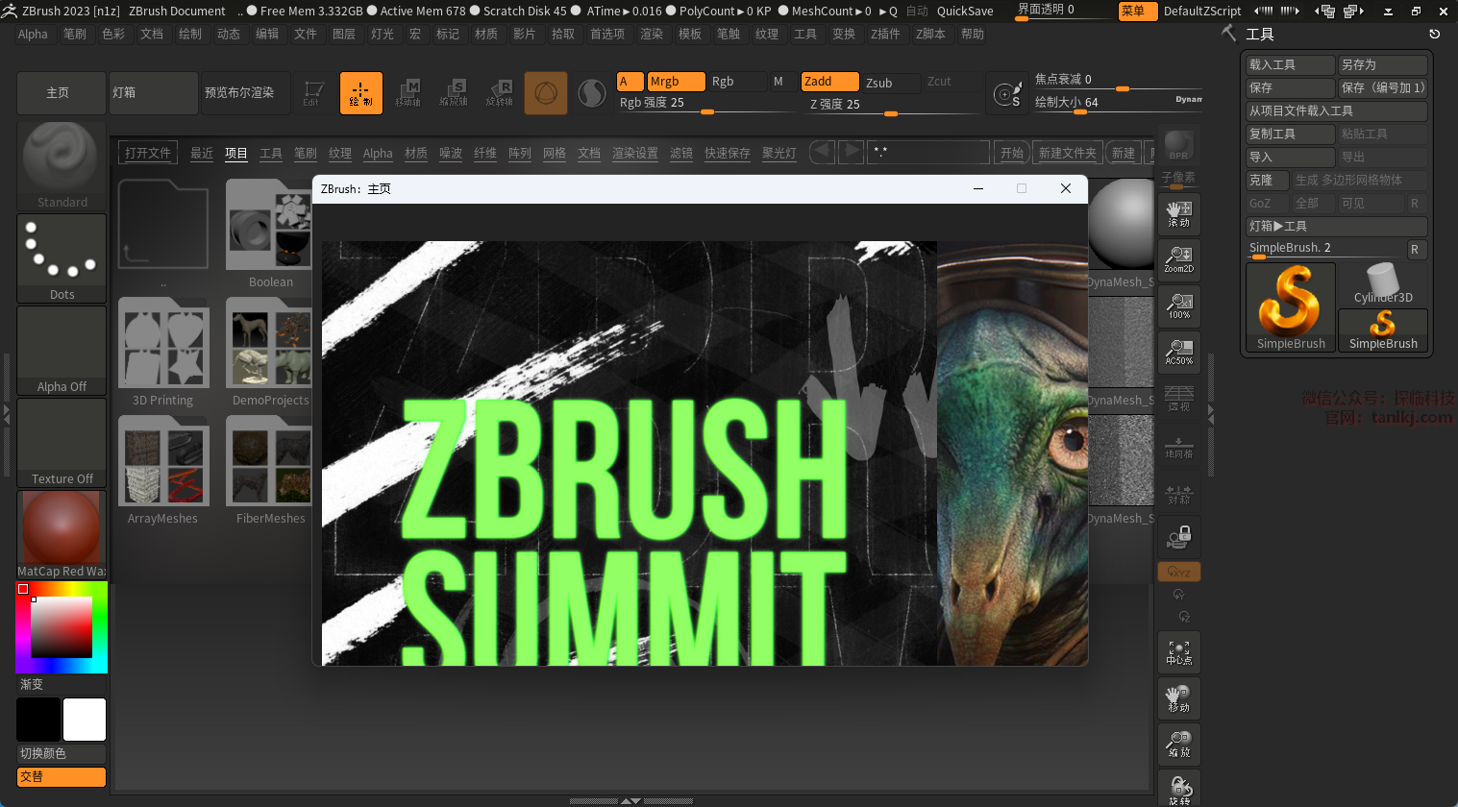Viewport: 1458px width, 807px height.
Task: Expand the MatCap Red Wax material picker
Action: 62,533
